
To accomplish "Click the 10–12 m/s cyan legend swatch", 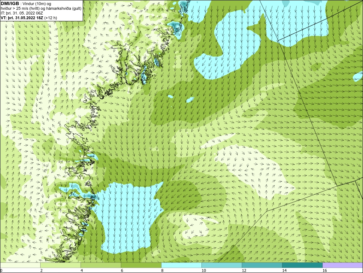I will coord(222,265).
